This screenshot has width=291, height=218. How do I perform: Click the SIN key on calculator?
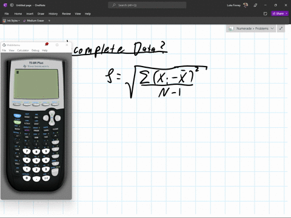coord(27,137)
